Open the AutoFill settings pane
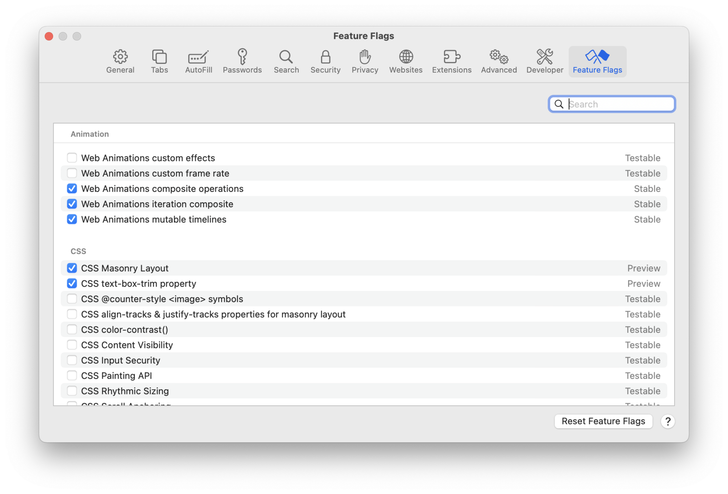 [198, 61]
